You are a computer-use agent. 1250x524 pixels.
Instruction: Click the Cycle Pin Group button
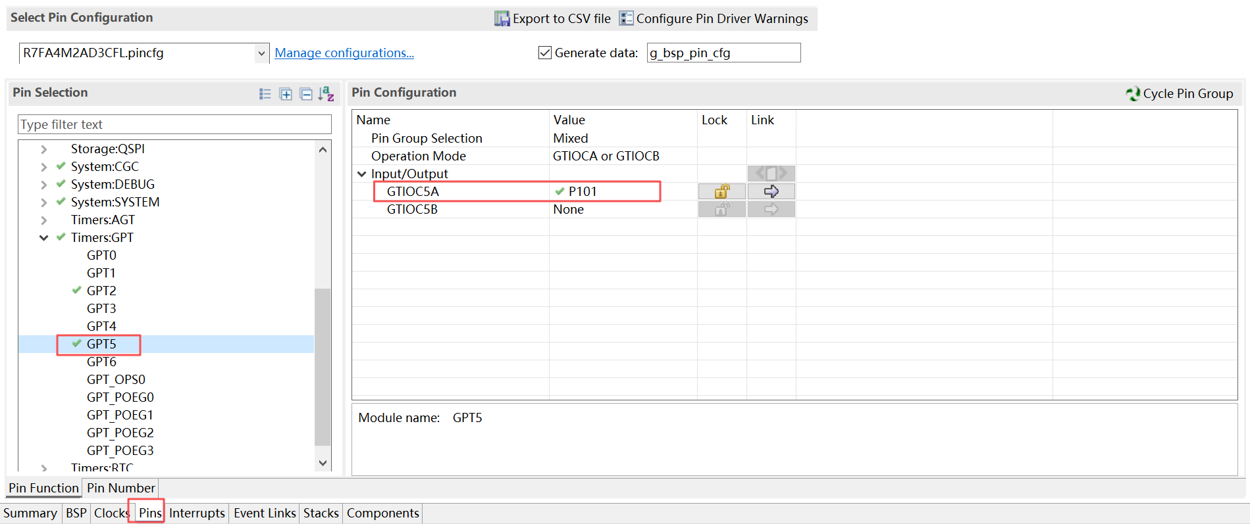(1179, 93)
